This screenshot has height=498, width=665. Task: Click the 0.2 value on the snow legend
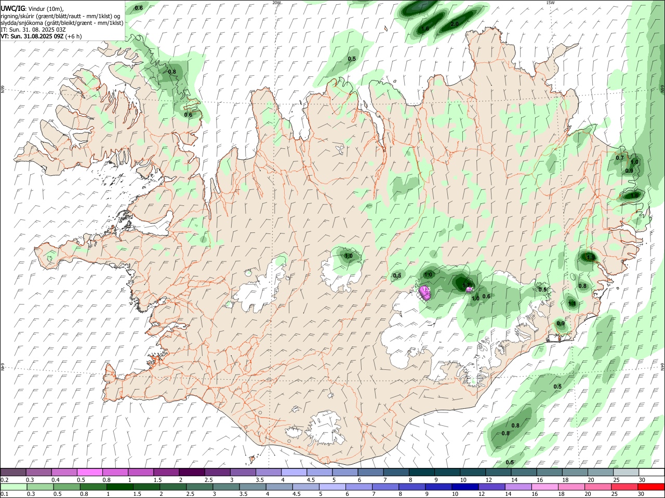point(4,480)
